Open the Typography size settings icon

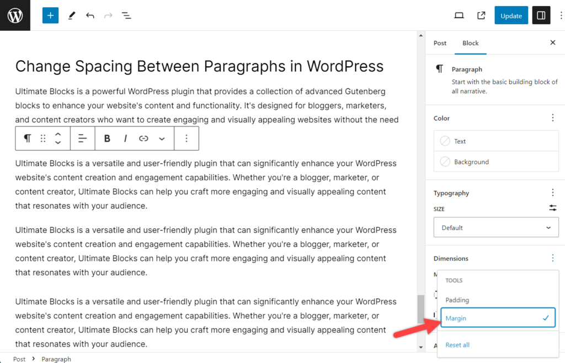pos(553,209)
